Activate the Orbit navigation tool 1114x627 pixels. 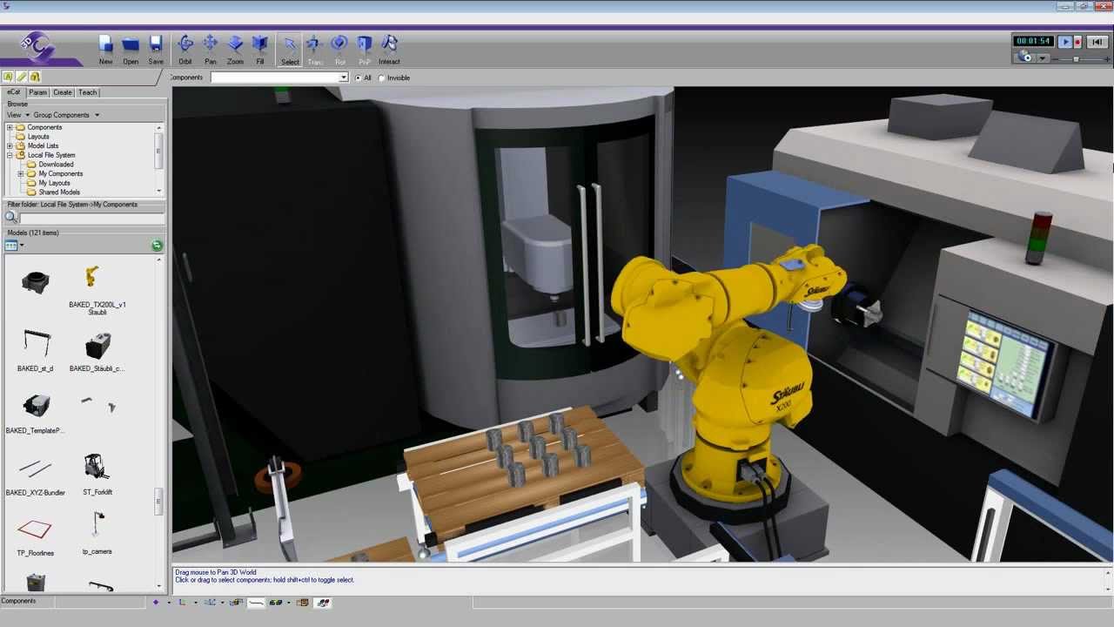click(185, 50)
